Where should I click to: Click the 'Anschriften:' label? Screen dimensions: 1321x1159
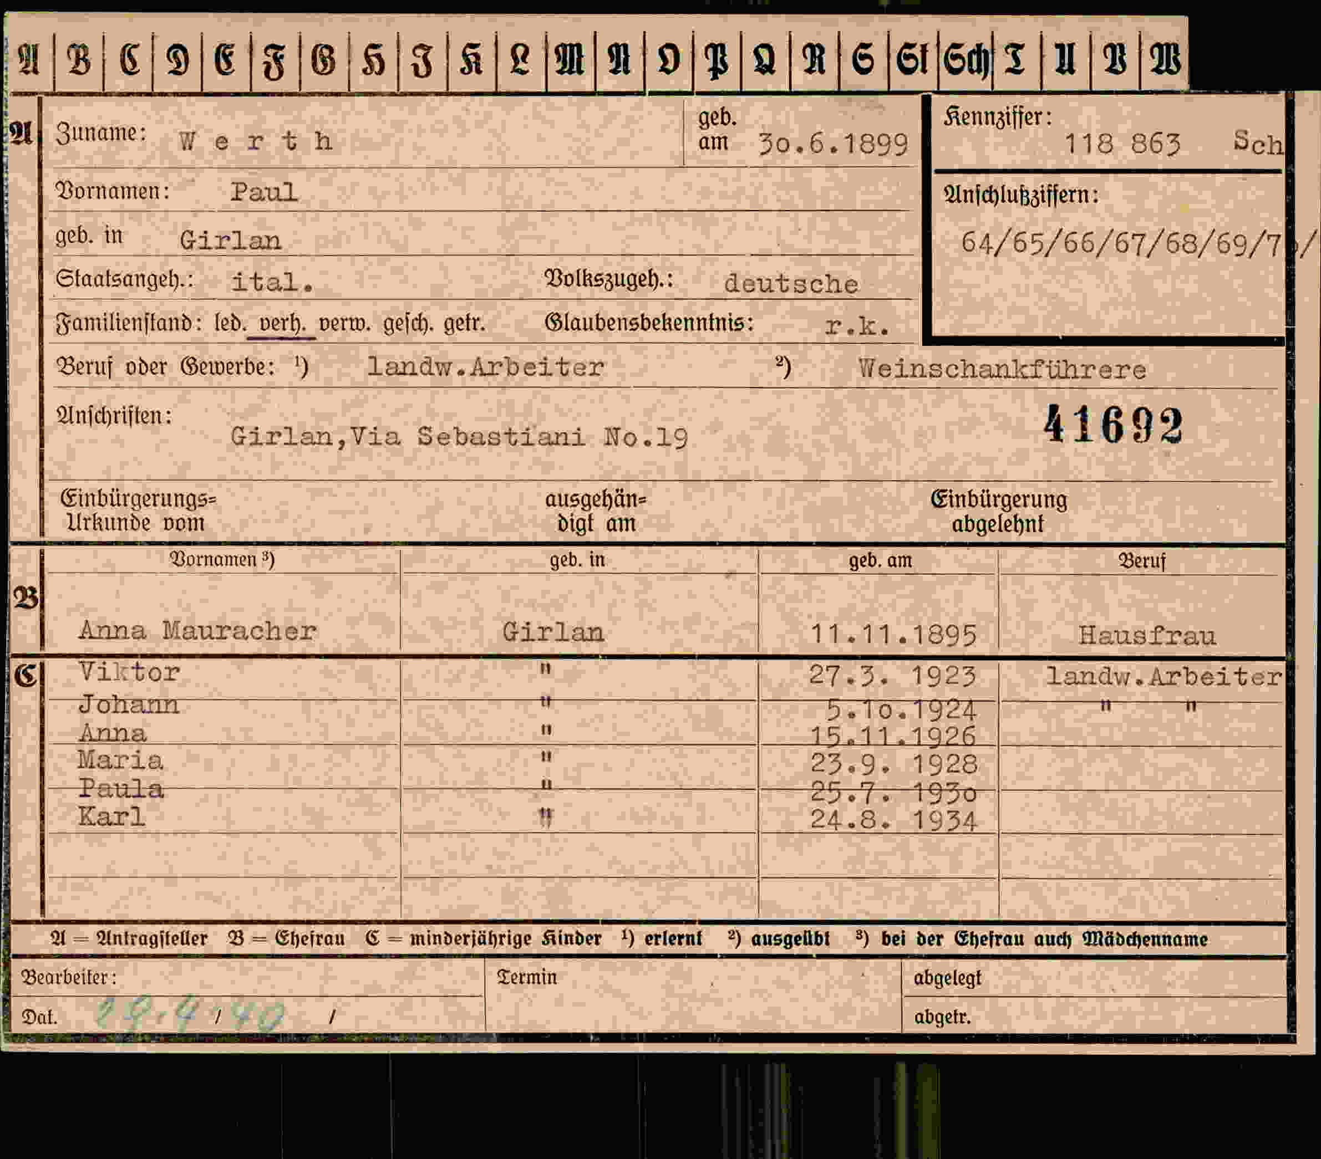pos(114,415)
